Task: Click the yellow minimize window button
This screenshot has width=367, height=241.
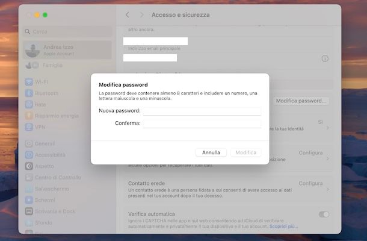Action: pos(37,15)
